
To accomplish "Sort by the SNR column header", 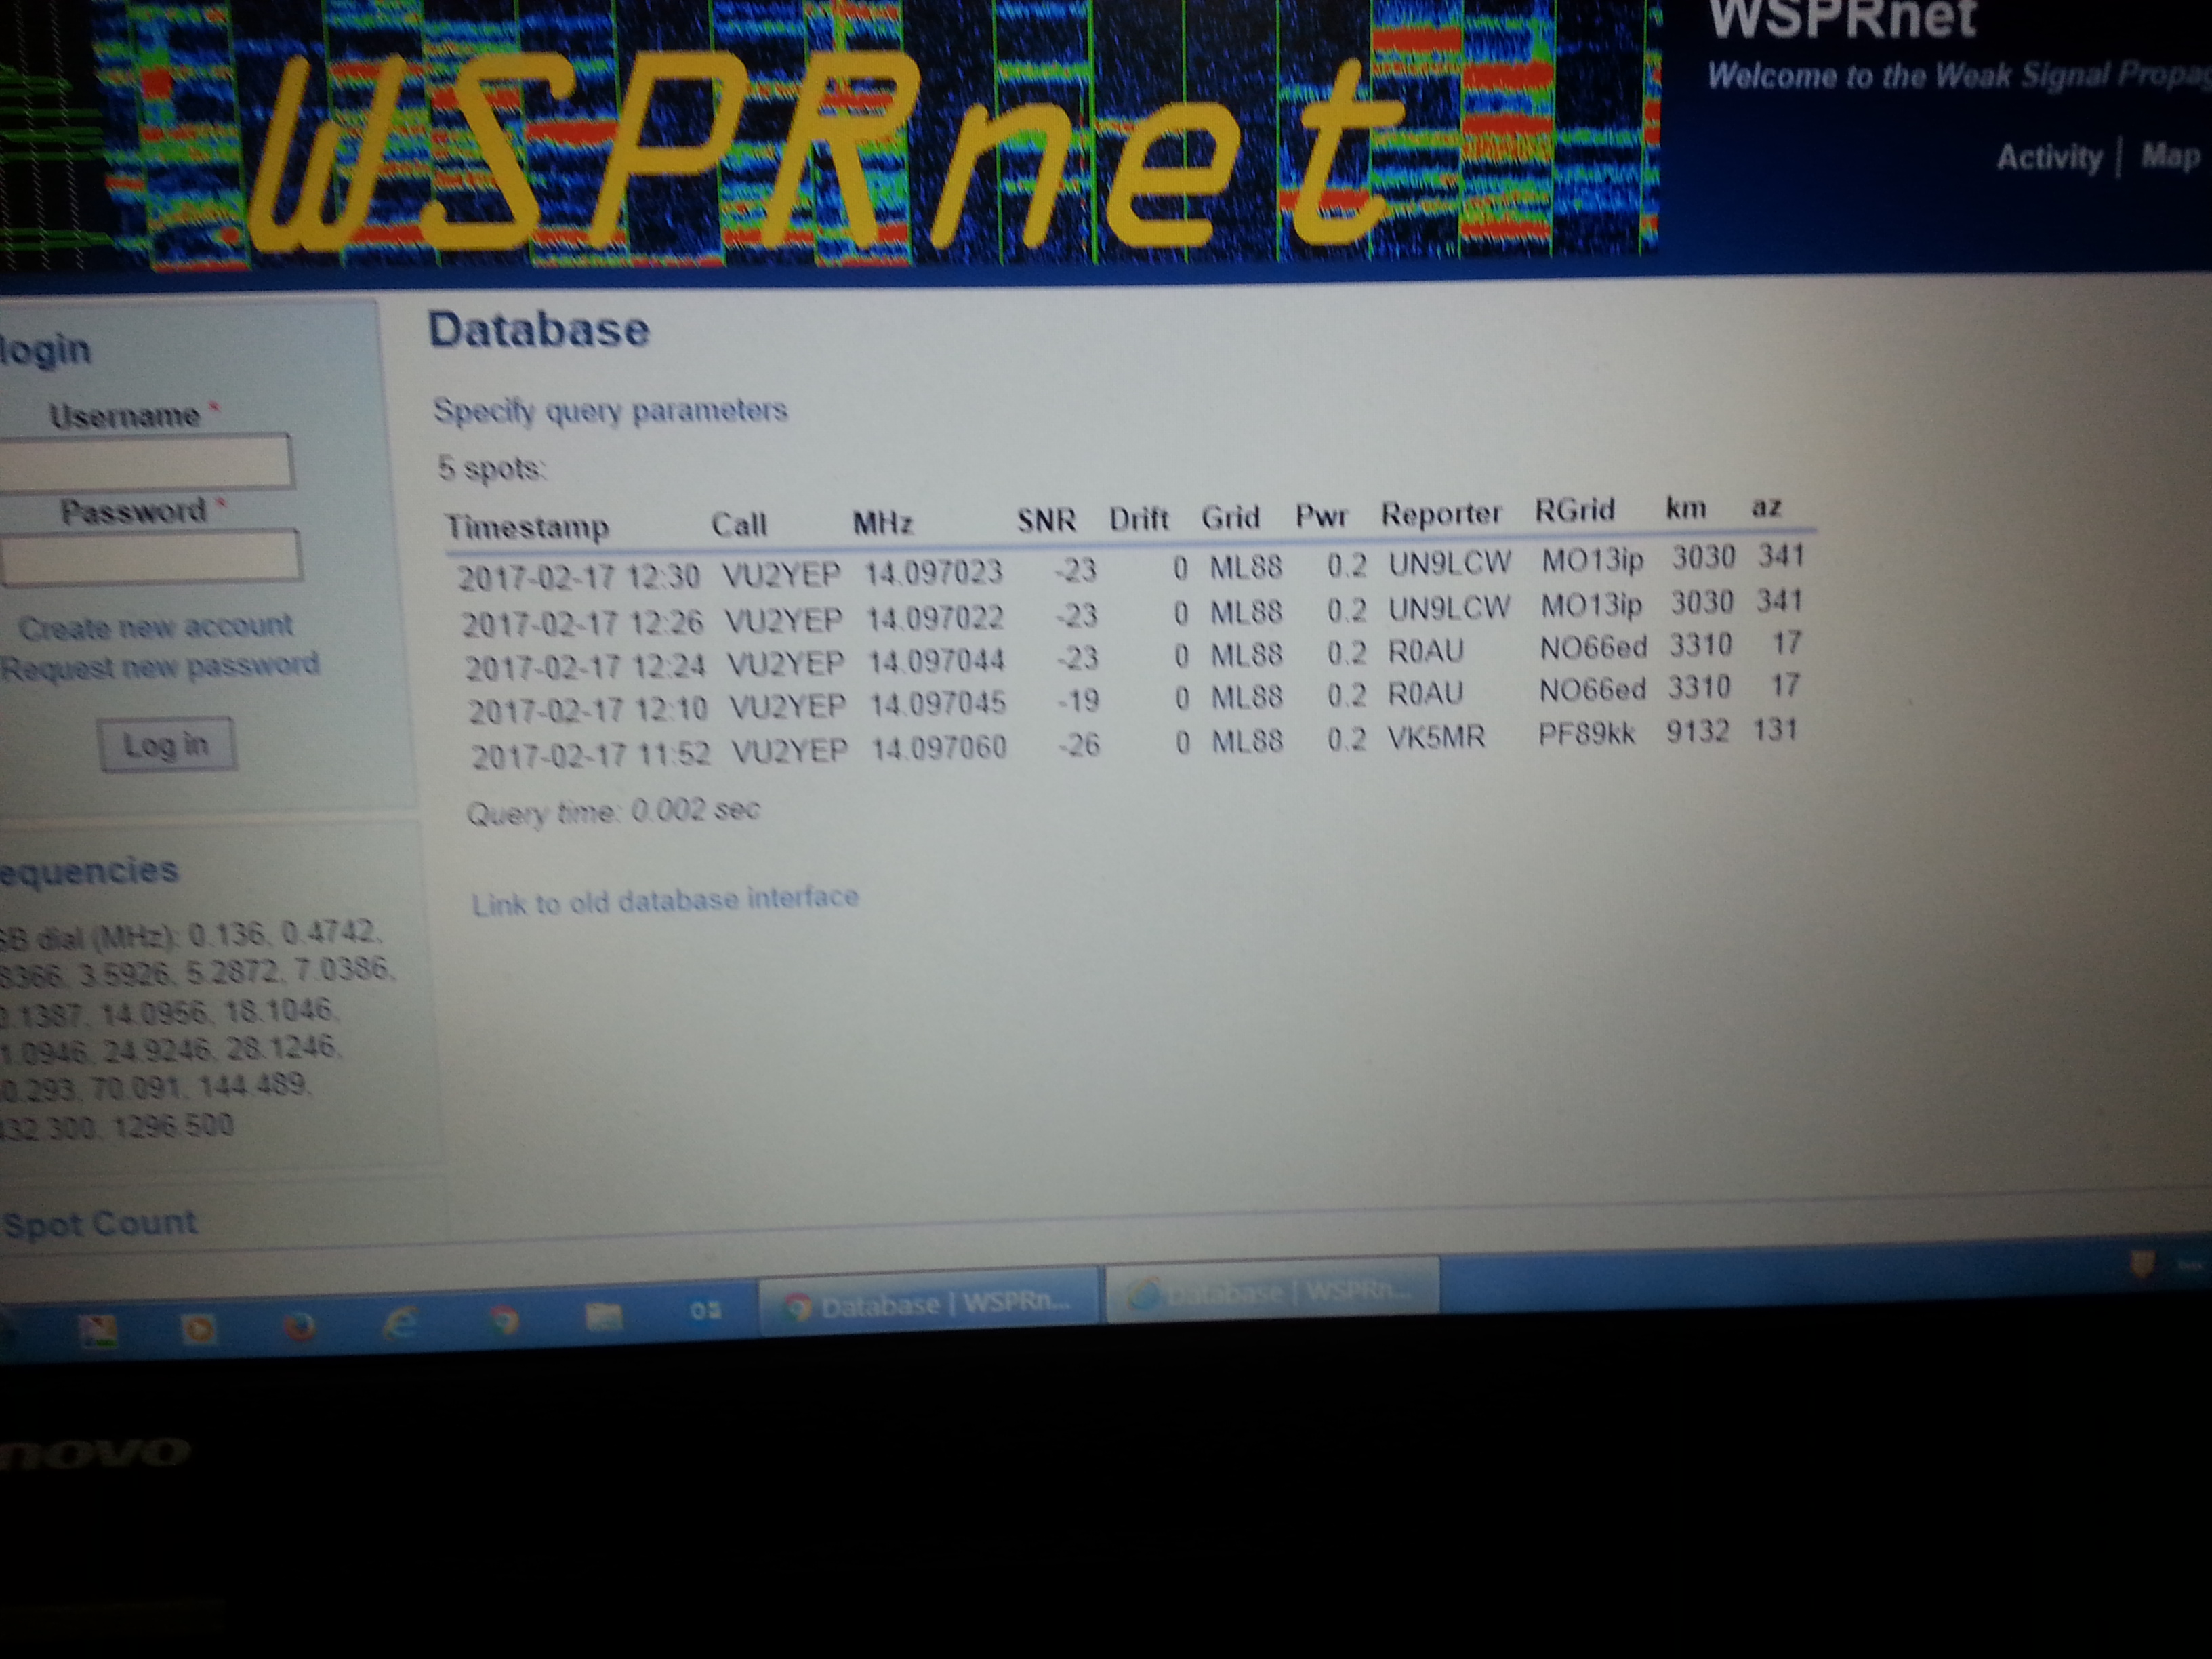I will coord(1046,520).
